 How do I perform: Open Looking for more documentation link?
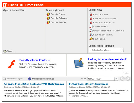[107, 59]
